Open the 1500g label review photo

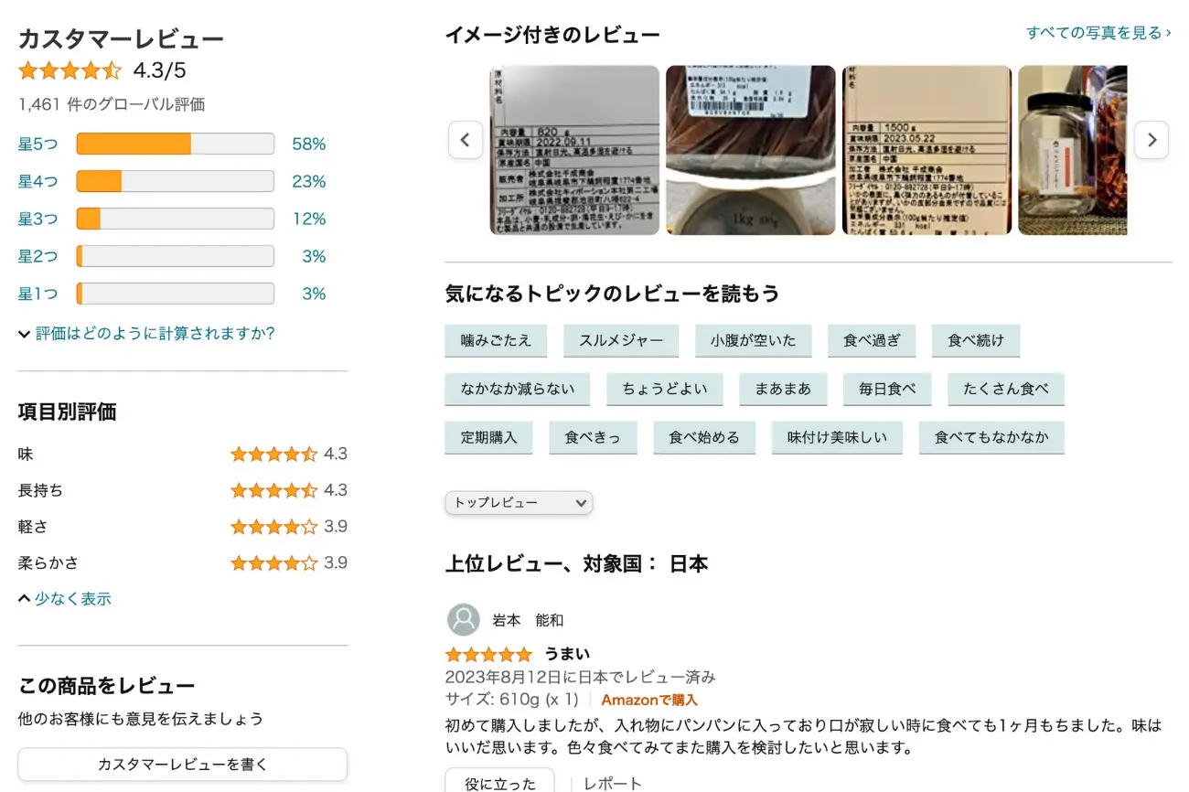(927, 150)
